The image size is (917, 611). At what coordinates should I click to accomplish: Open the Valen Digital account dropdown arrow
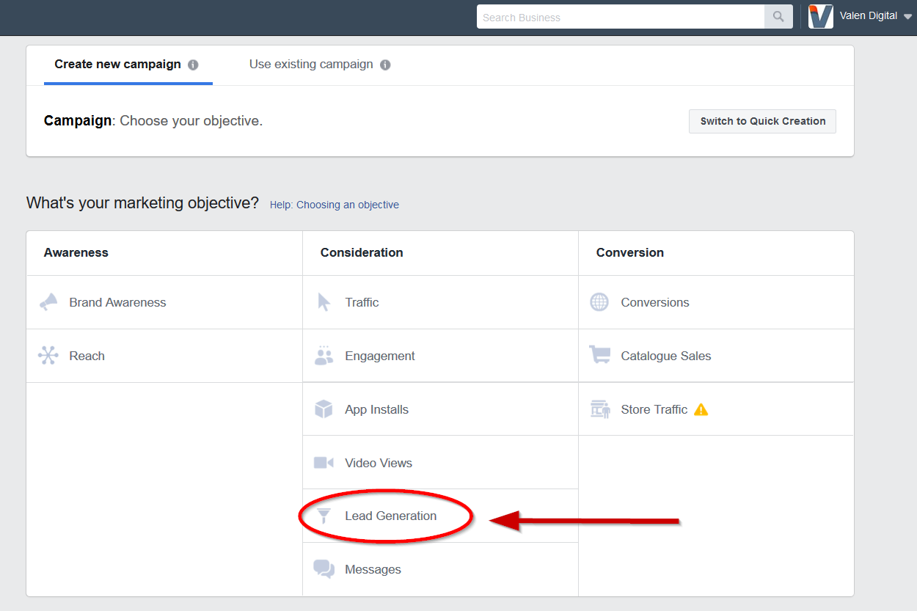coord(908,17)
